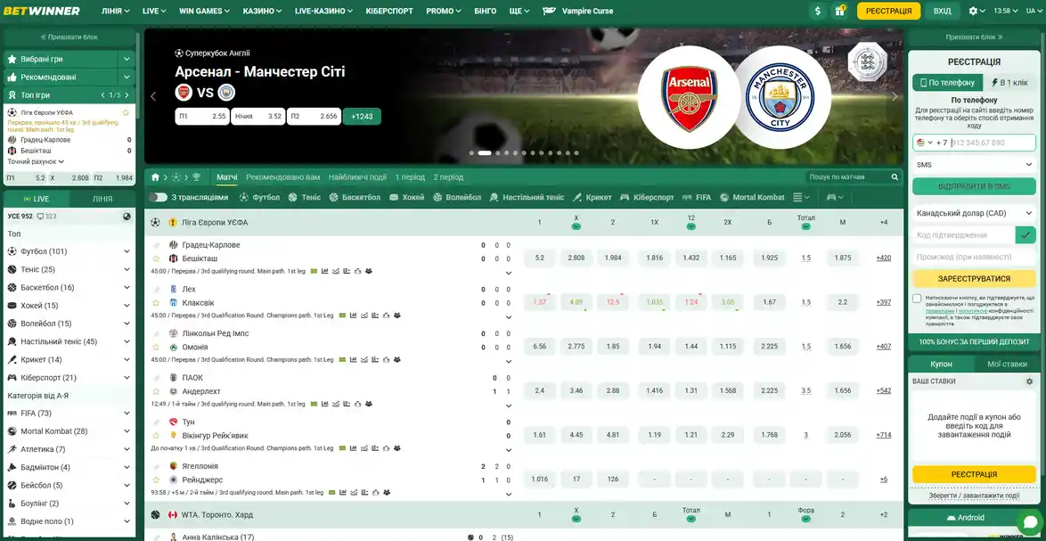Favorite the Клаксвік match with star
Screen dimensions: 1046x541
pos(156,303)
